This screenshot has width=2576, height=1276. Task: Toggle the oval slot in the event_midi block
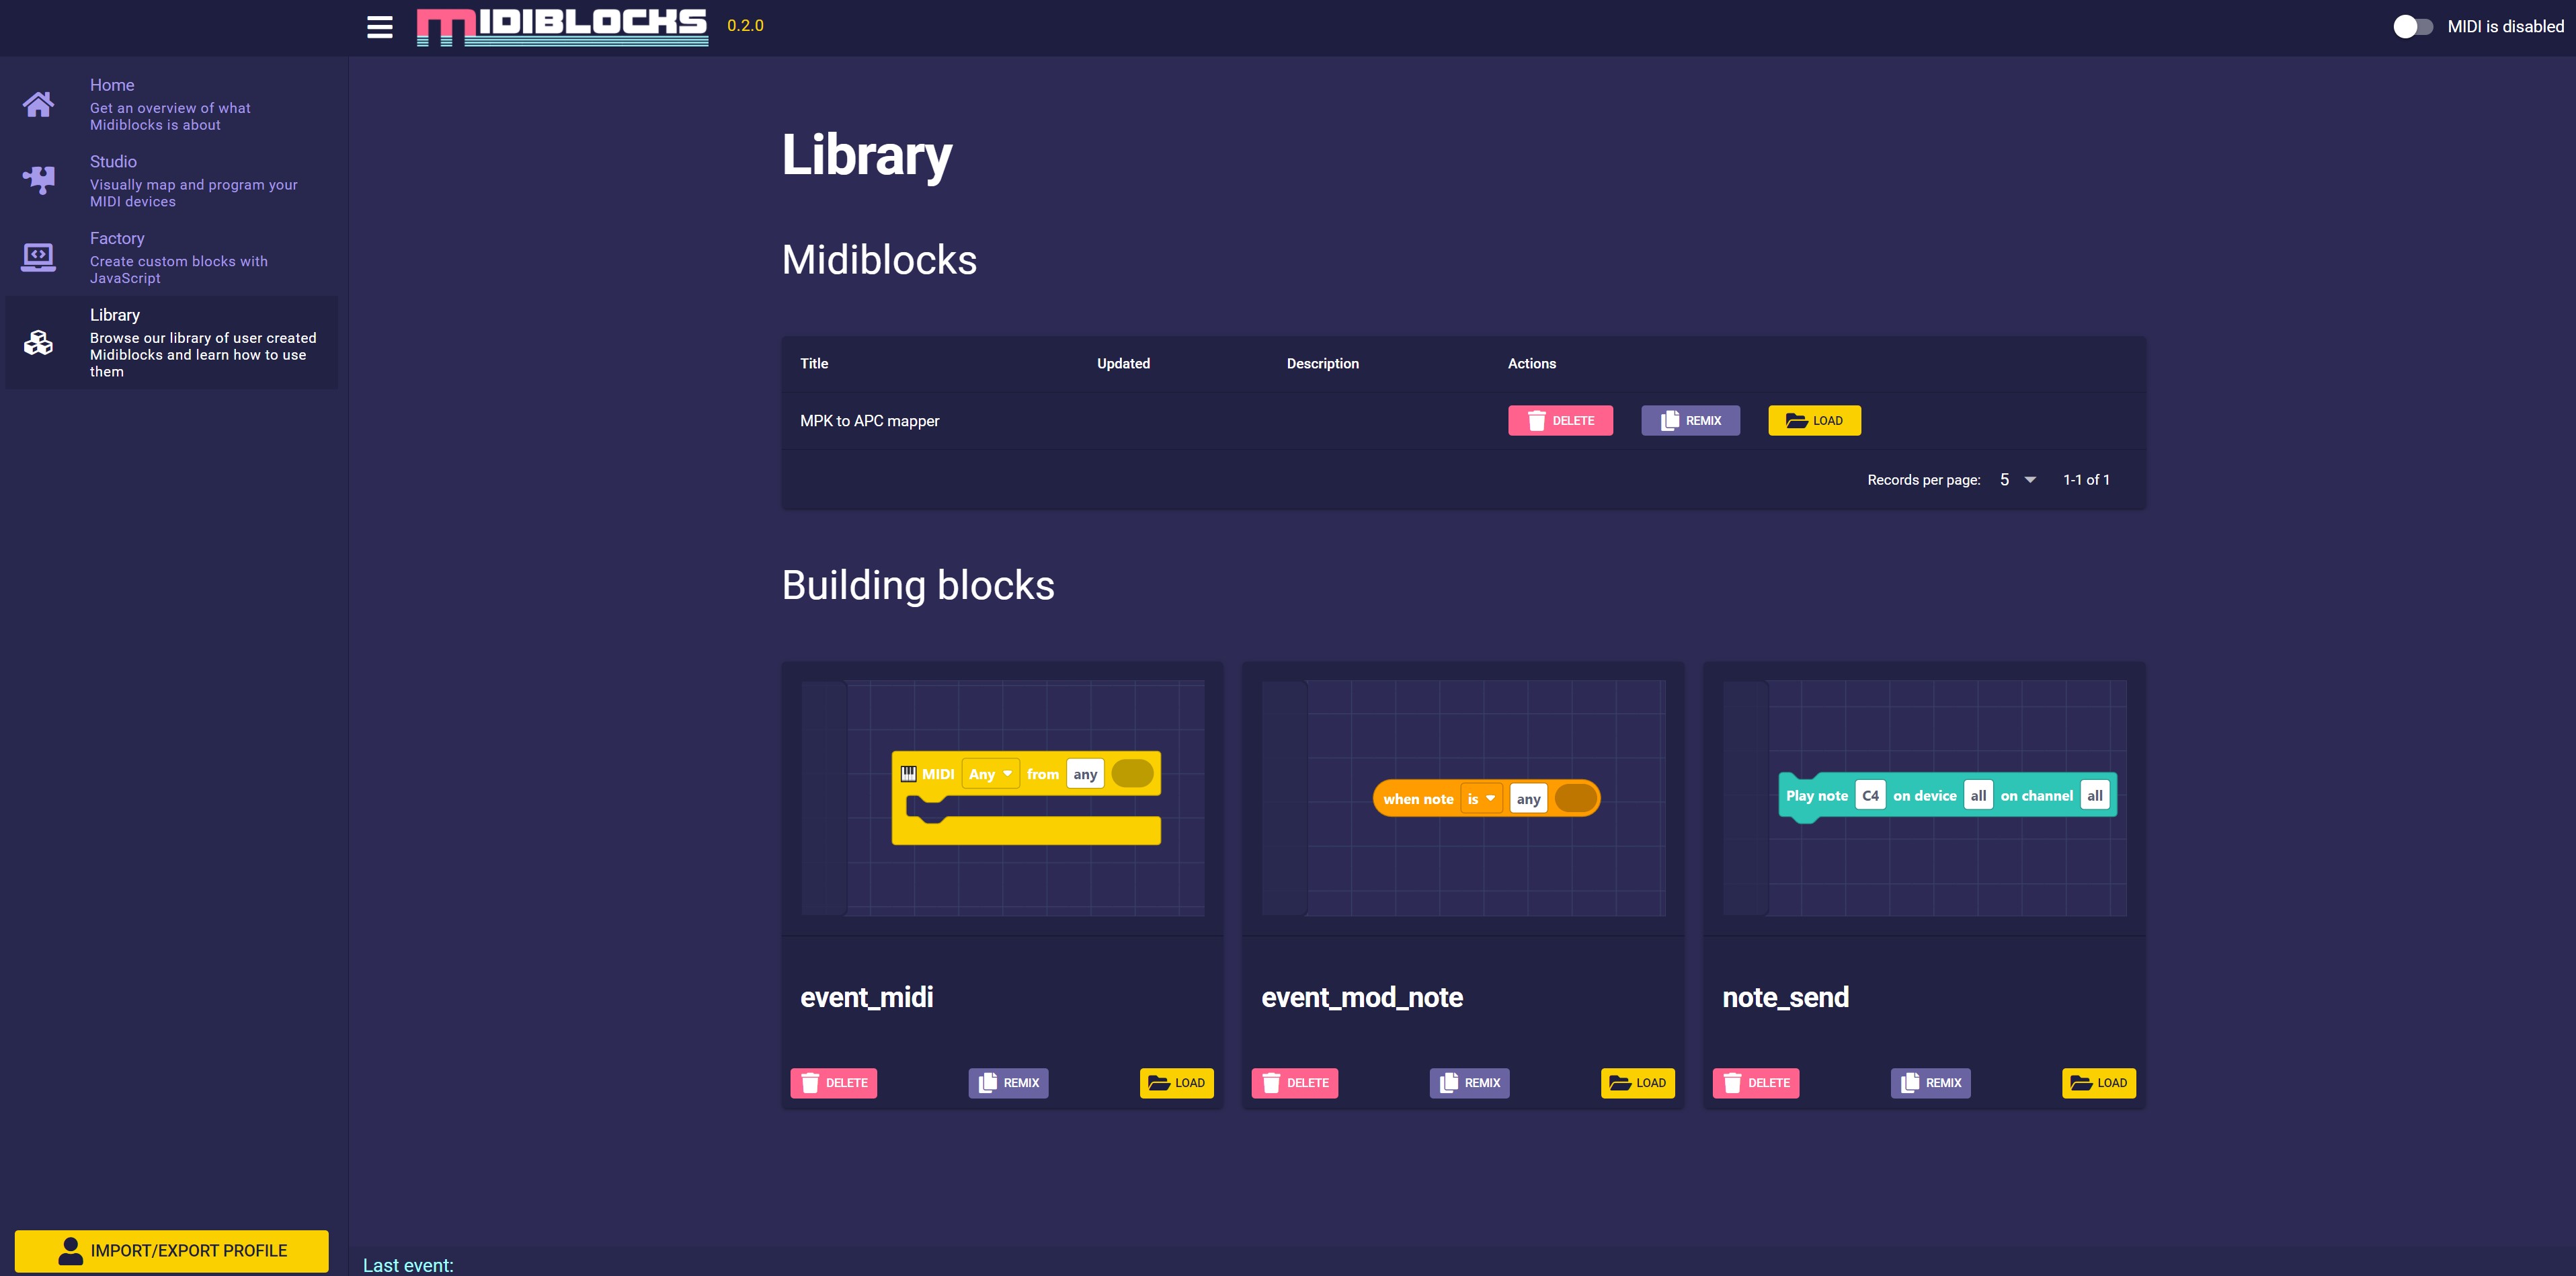coord(1132,773)
